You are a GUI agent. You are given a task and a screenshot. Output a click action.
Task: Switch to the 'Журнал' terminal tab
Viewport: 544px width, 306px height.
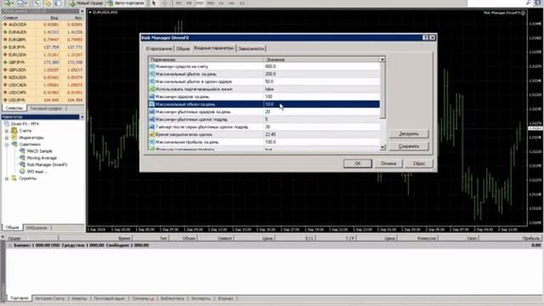pyautogui.click(x=225, y=298)
